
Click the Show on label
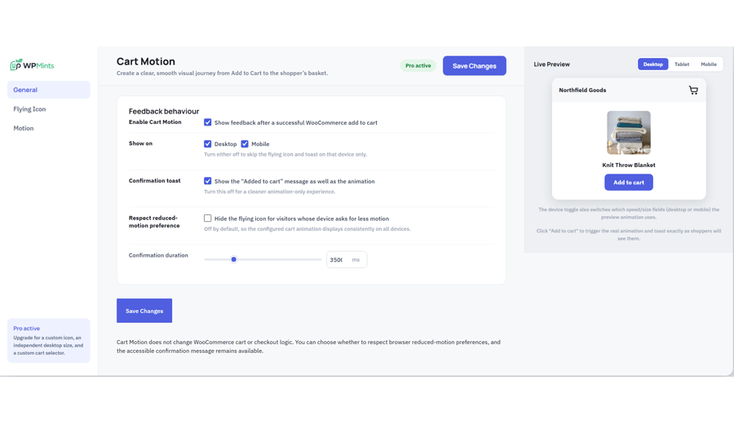[140, 144]
